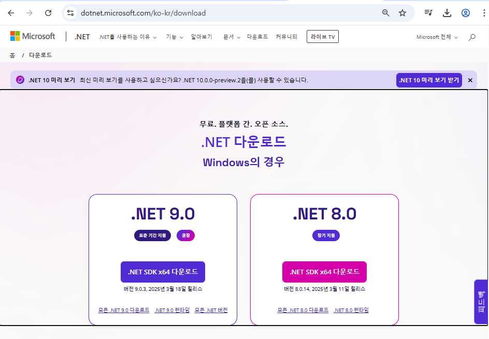Click version 9.0.3 release date text
Screen dimensions: 489x339
(x=163, y=289)
